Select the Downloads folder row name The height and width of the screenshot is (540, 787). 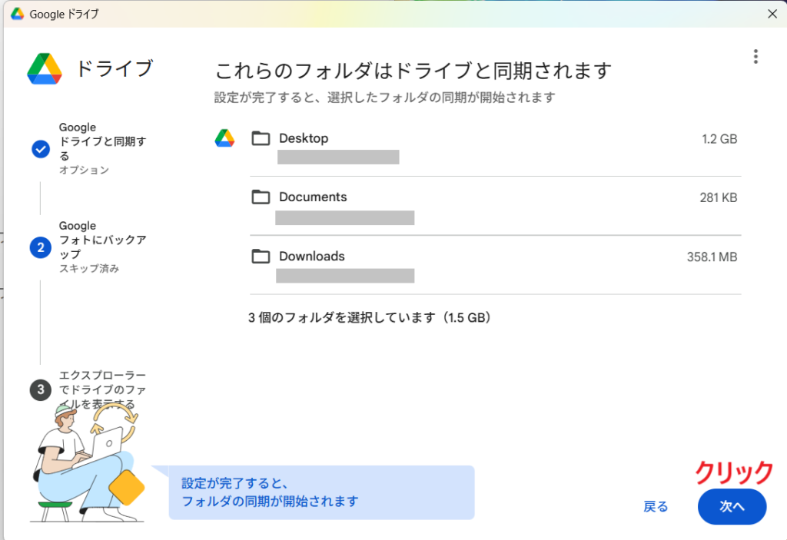pos(311,257)
